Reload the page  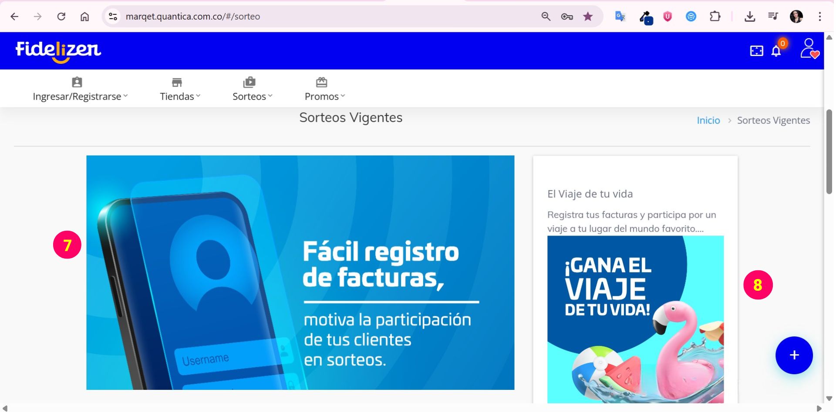point(61,17)
